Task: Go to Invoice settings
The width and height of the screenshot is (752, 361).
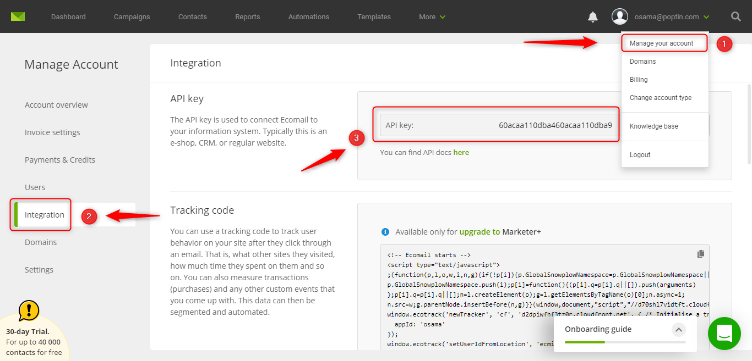Action: [x=52, y=132]
